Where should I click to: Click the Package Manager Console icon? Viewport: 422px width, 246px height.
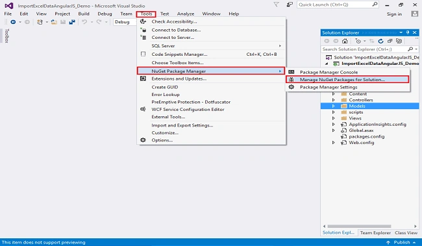(292, 72)
